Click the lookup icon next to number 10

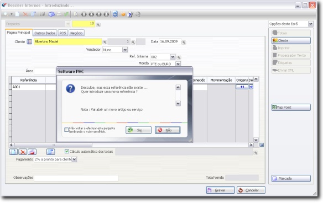pos(98,25)
